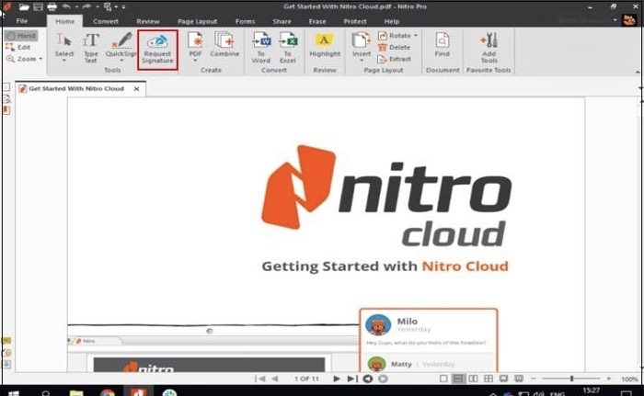Click Delete pages
644x396 pixels.
tap(394, 47)
